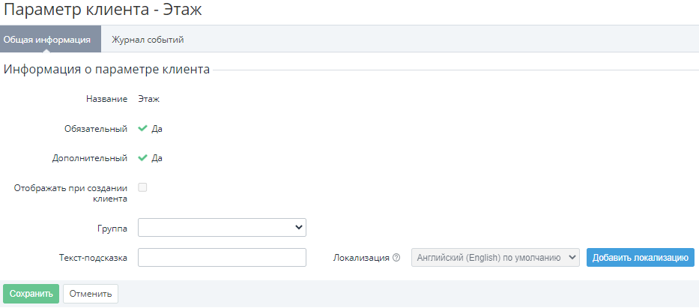Viewport: 699px width, 308px height.
Task: Toggle the Отображать при создании клиента checkbox
Action: (142, 187)
